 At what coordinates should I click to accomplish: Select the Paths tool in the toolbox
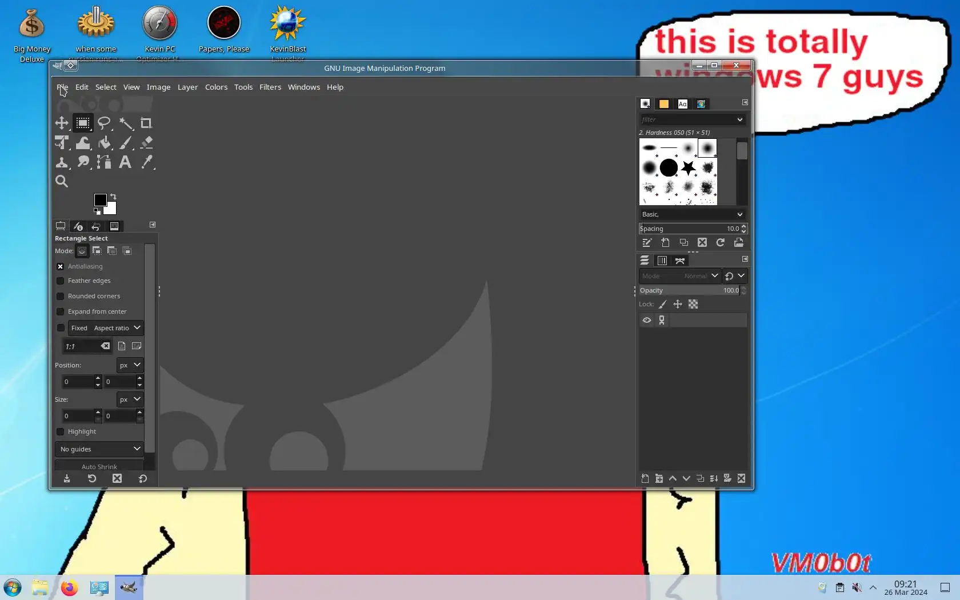(104, 162)
